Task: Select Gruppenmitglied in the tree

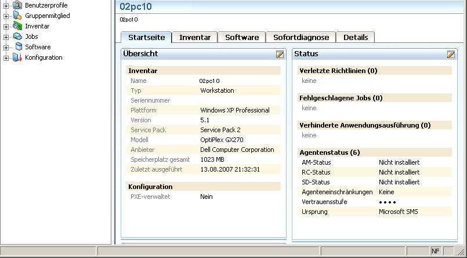Action: 48,16
